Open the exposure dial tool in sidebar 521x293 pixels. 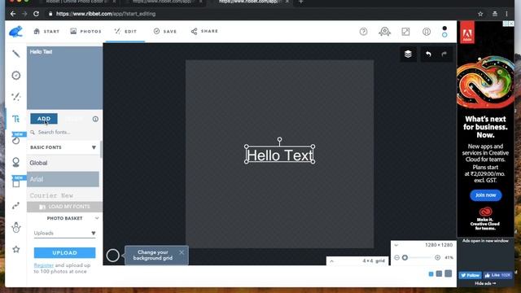(x=16, y=76)
